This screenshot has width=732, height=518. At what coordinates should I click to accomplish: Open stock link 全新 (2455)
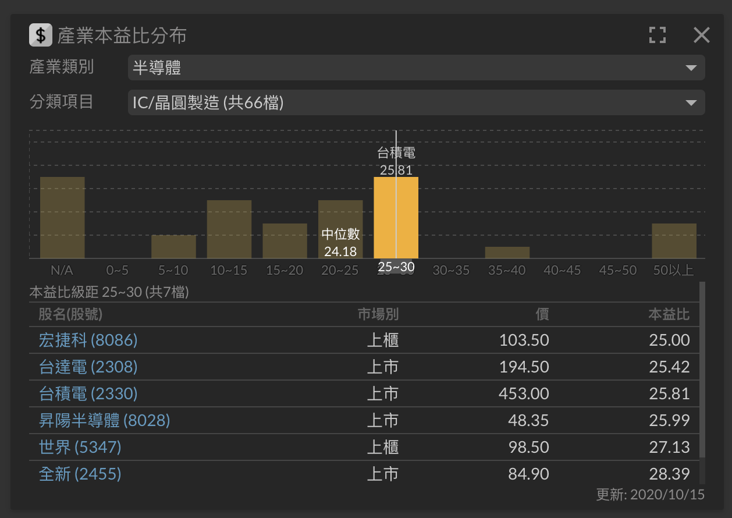tap(80, 474)
